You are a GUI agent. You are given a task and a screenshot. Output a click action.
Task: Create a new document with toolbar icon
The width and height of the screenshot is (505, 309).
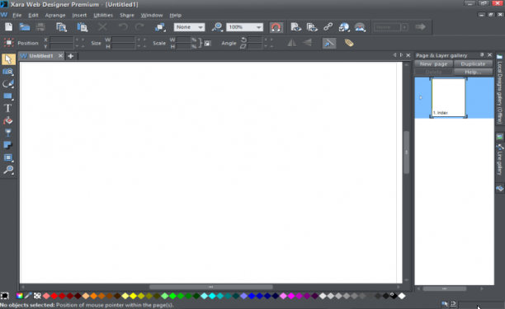(x=9, y=27)
